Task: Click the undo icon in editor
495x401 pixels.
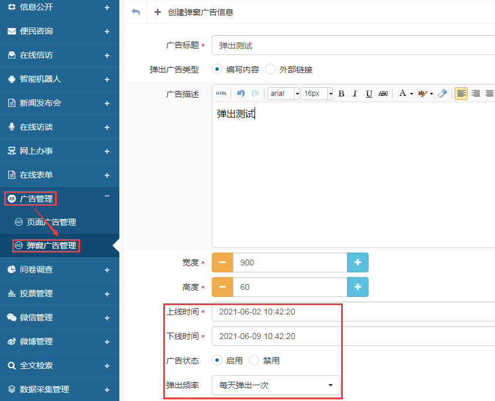Action: click(240, 94)
